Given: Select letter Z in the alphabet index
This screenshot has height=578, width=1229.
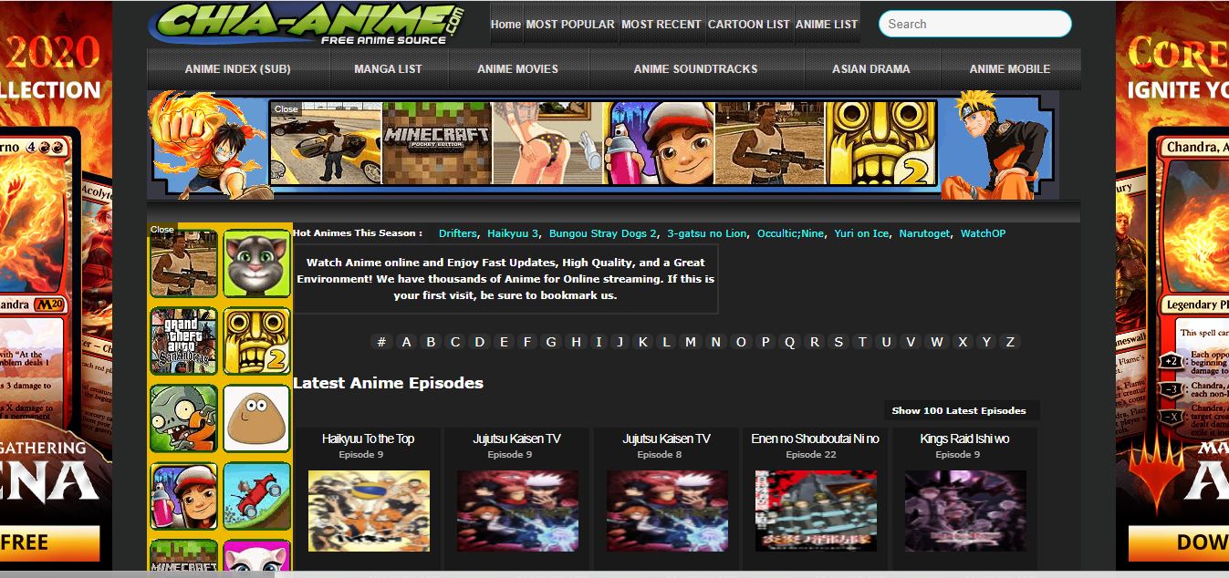Looking at the screenshot, I should pos(1010,342).
